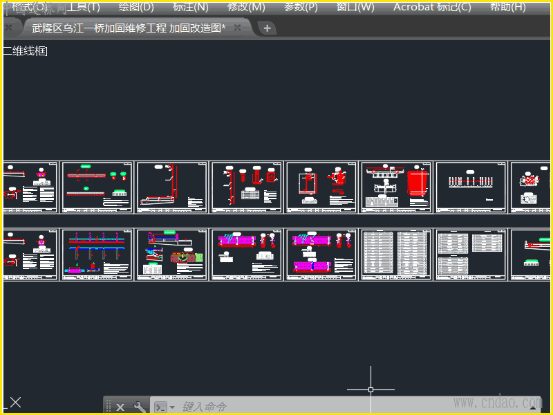Image resolution: width=553 pixels, height=415 pixels.
Task: Select bottom row sheet with blue-red girder
Action: coord(97,255)
